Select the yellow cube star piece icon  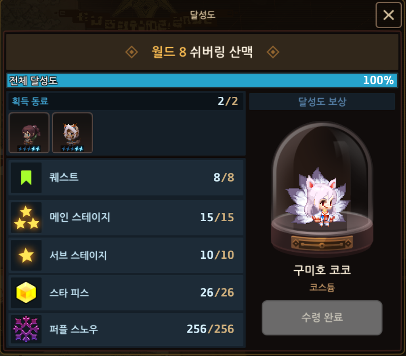tap(26, 293)
